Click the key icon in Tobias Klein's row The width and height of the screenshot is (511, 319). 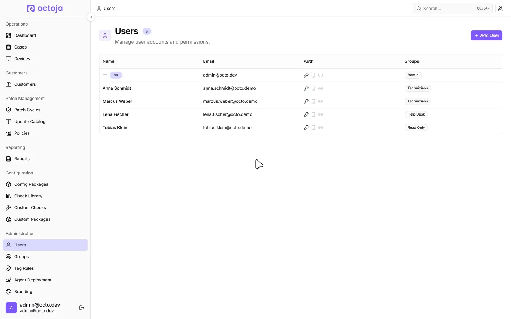306,128
